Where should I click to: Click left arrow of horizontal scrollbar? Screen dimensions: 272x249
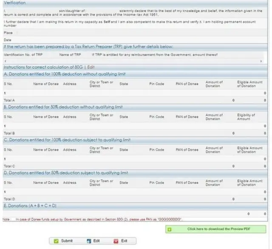(6, 61)
